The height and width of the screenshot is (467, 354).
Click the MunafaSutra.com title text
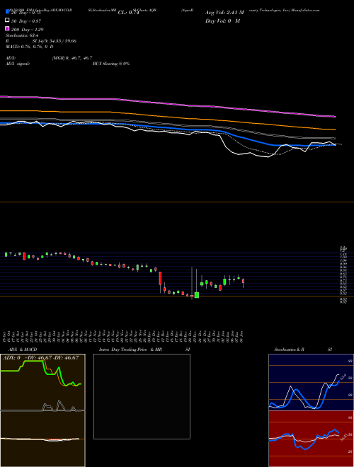306,10
